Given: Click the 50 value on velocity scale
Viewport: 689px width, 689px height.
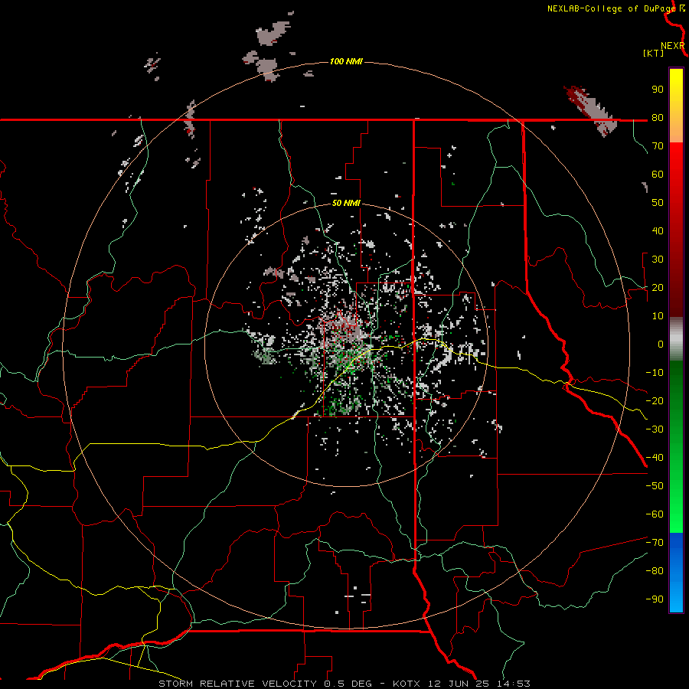Looking at the screenshot, I should coord(658,203).
